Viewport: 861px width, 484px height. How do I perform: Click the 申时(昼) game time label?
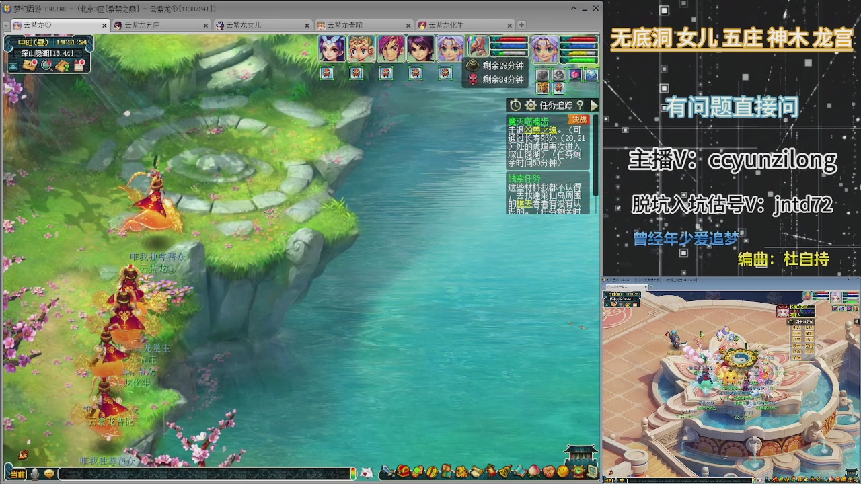tap(32, 42)
